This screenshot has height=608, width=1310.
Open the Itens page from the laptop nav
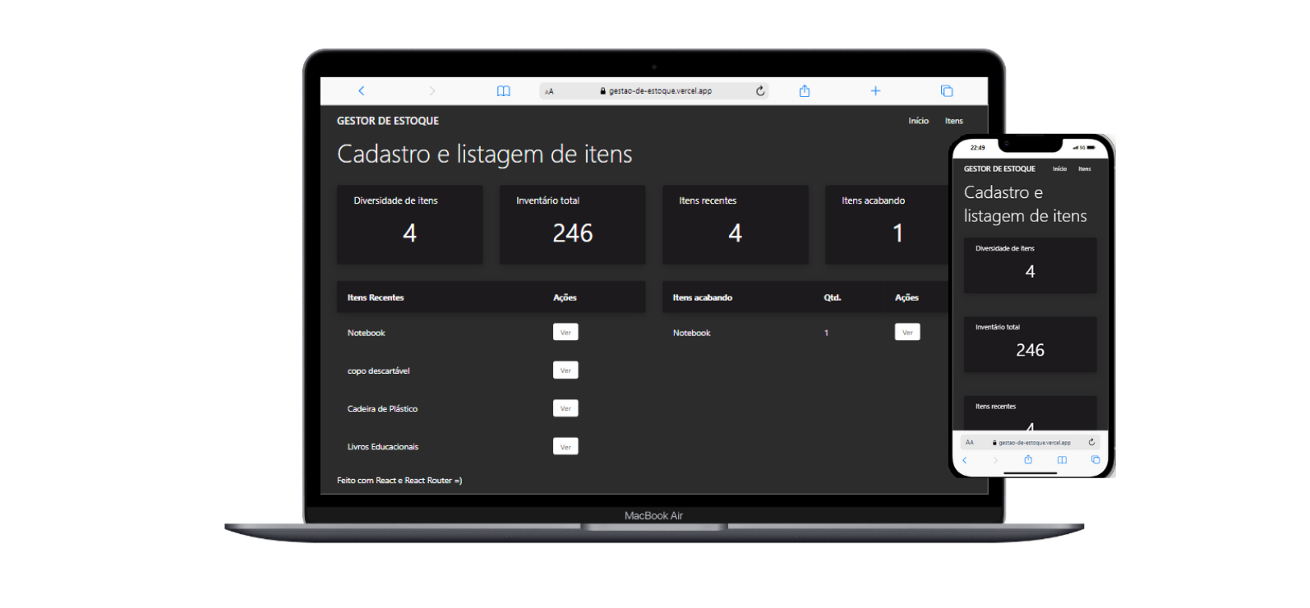(x=953, y=121)
